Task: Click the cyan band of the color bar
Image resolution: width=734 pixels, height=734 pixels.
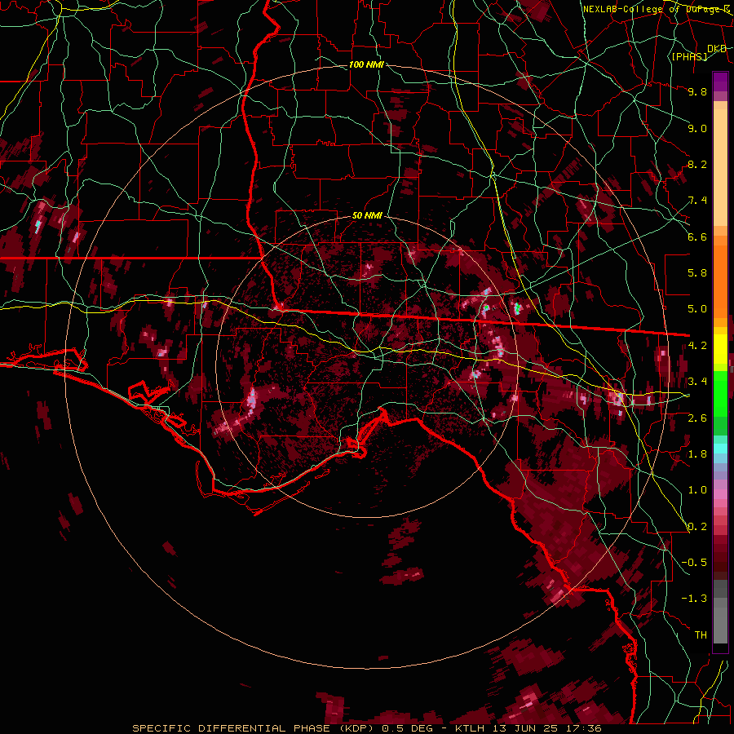Action: pyautogui.click(x=720, y=449)
